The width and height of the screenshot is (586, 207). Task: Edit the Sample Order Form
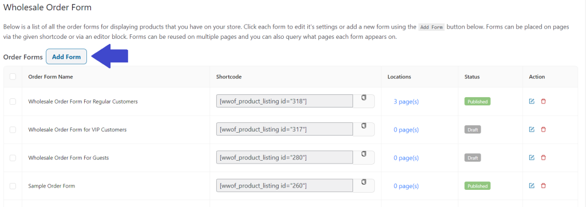[532, 186]
